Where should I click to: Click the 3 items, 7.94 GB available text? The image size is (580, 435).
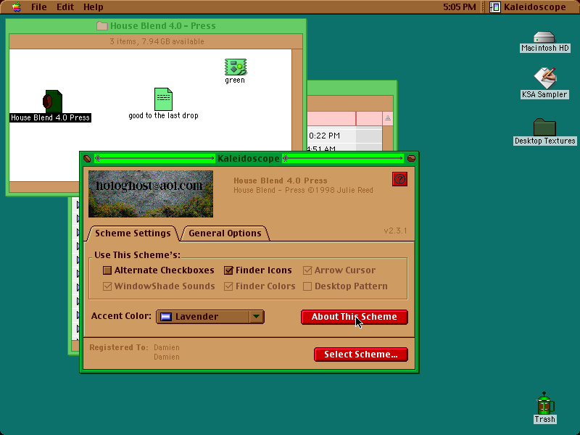click(x=157, y=41)
